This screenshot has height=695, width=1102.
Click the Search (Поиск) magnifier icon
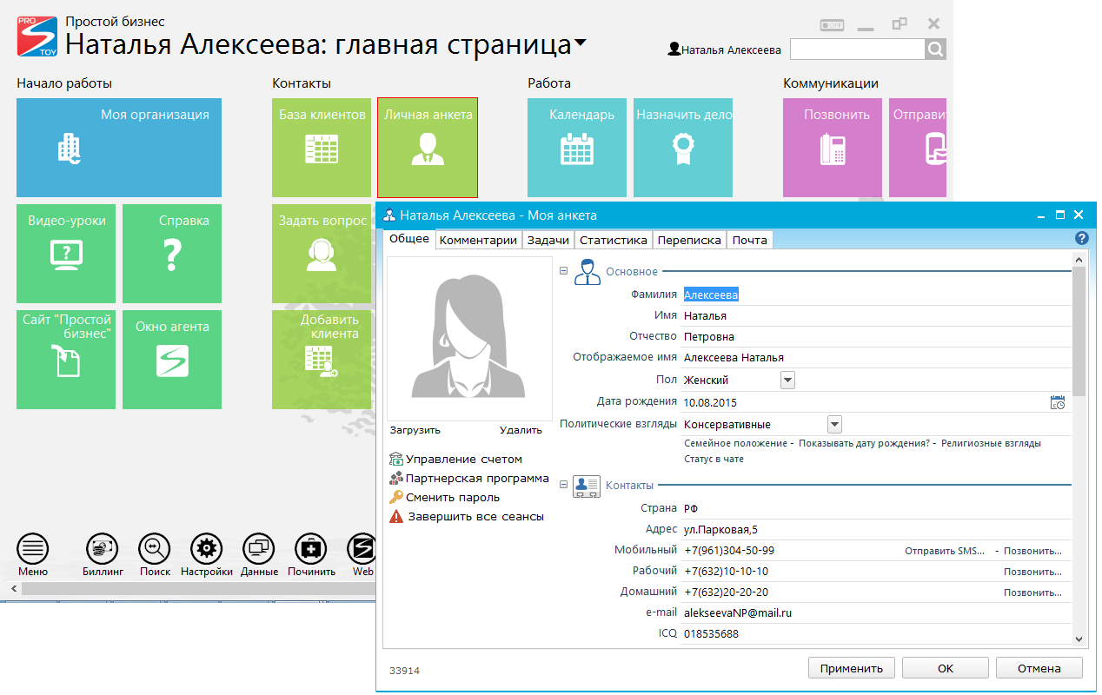(x=155, y=549)
